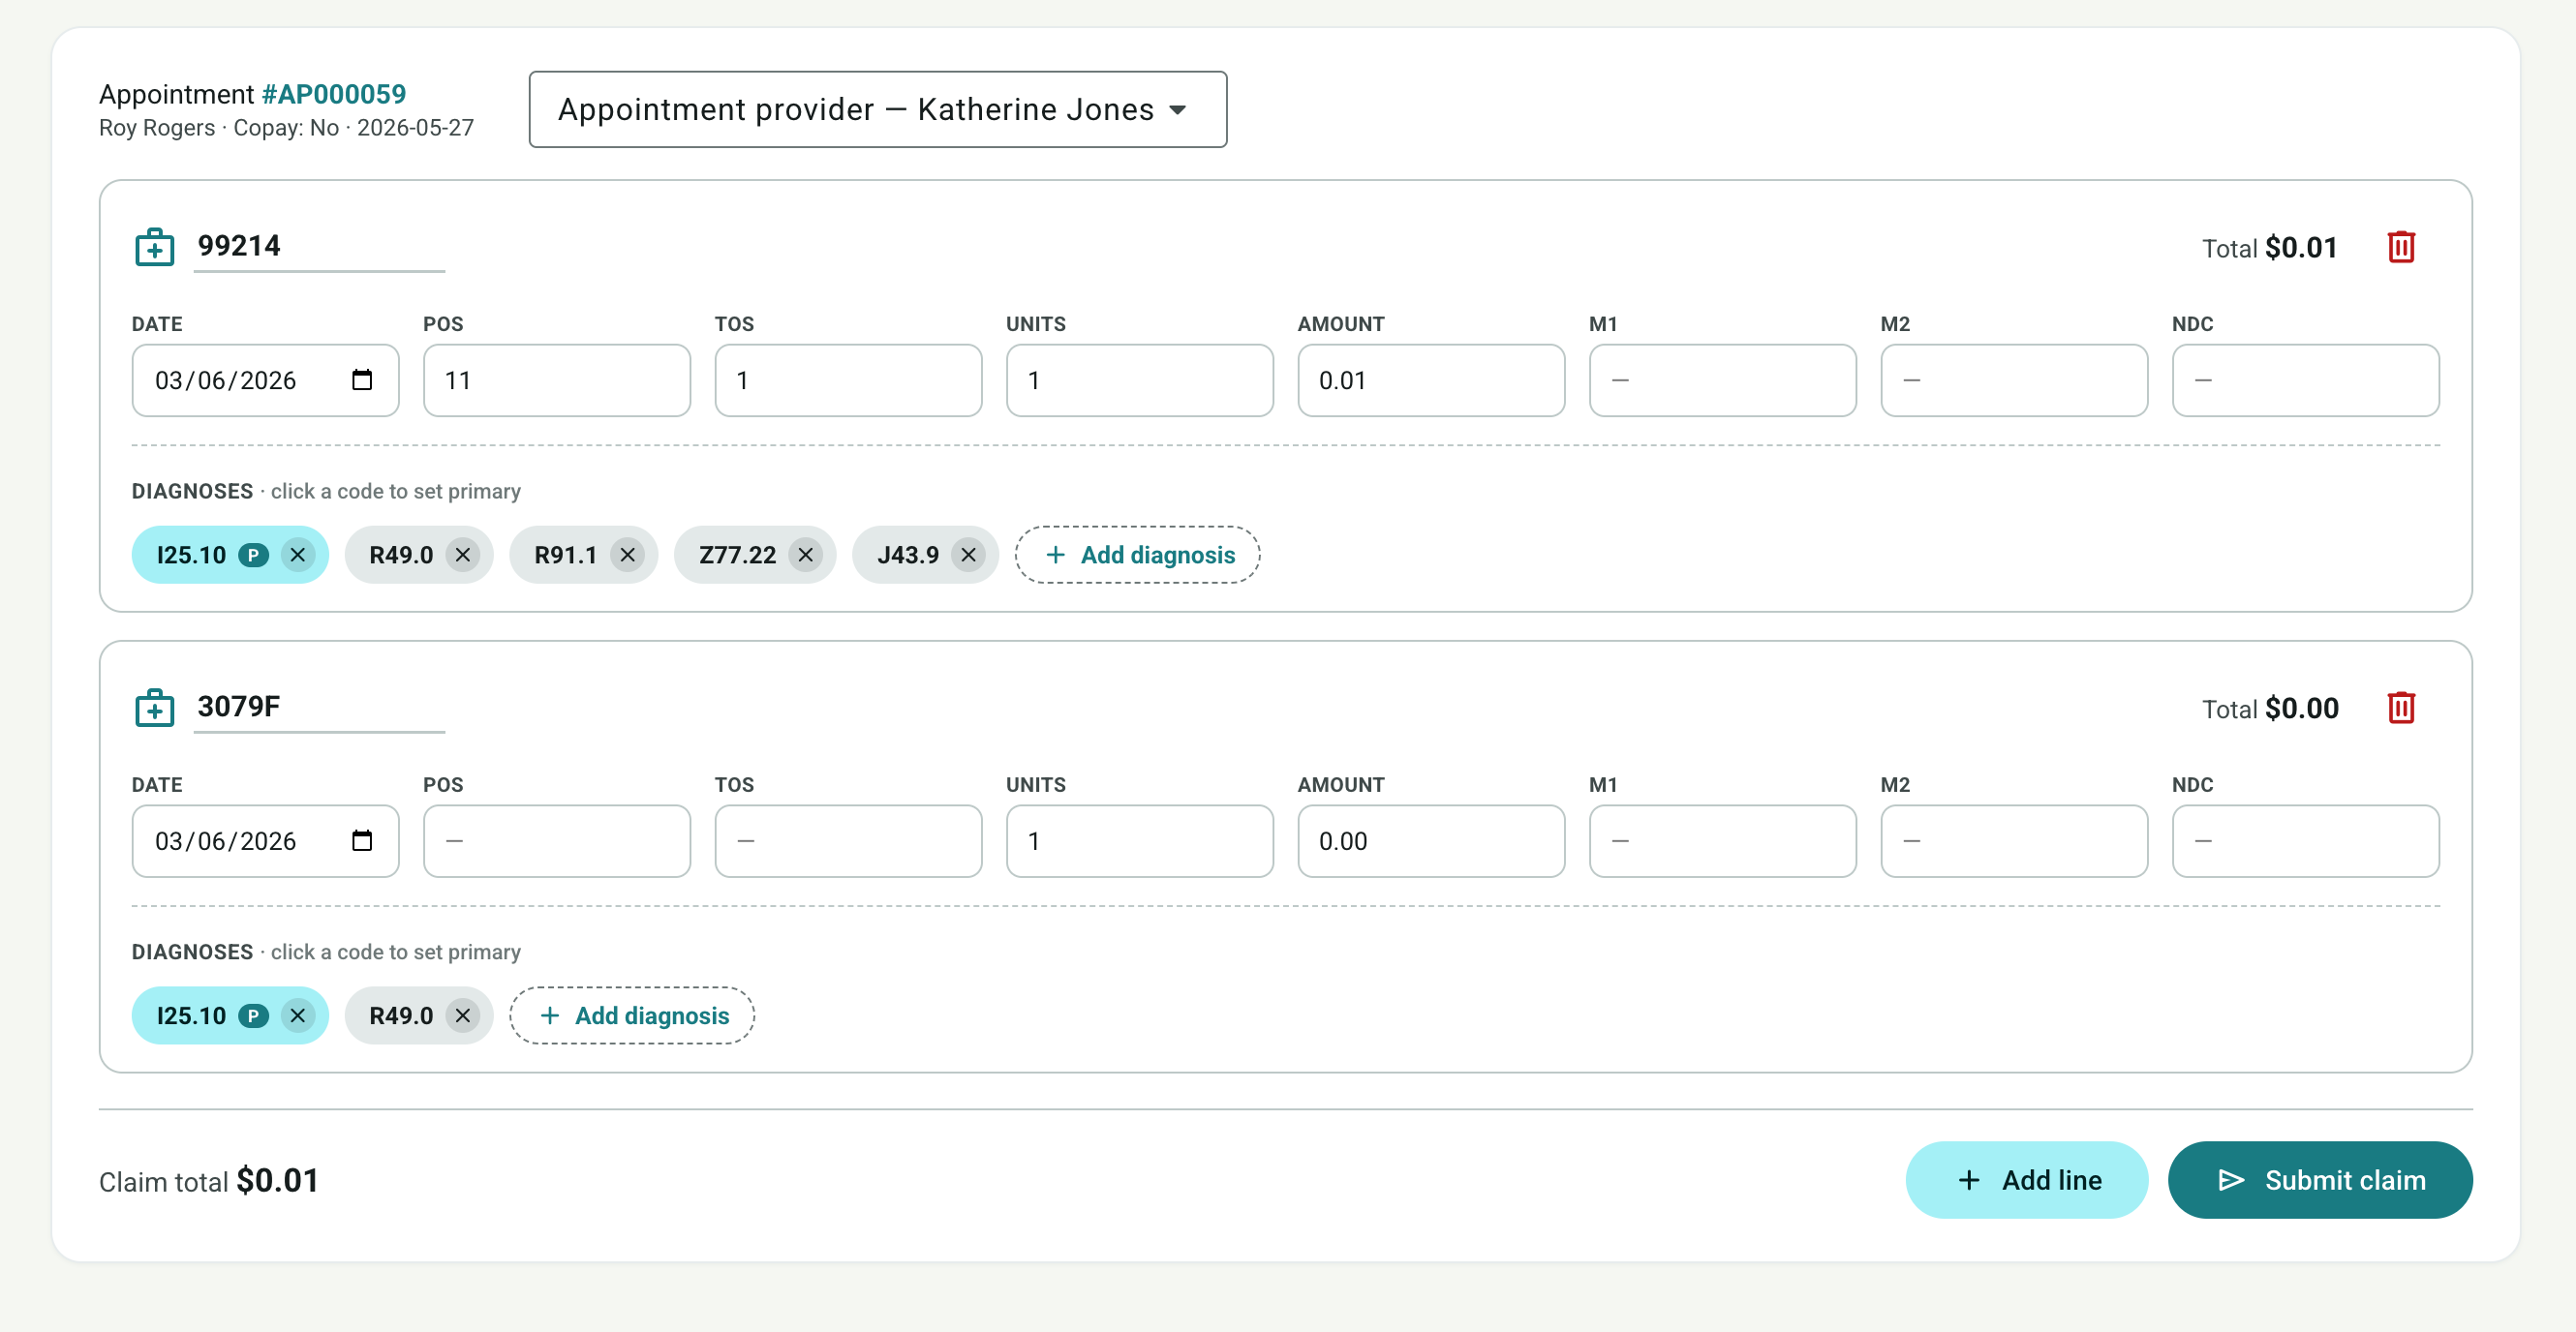Image resolution: width=2576 pixels, height=1332 pixels.
Task: Set R49.0 as primary on 3079F line
Action: pos(401,1015)
